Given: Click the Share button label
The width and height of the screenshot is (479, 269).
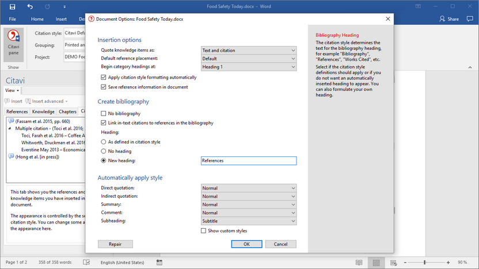Looking at the screenshot, I should [x=453, y=19].
